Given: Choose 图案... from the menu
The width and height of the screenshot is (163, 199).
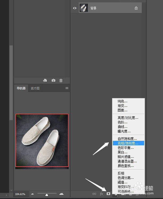Looking at the screenshot, I should [x=128, y=110].
